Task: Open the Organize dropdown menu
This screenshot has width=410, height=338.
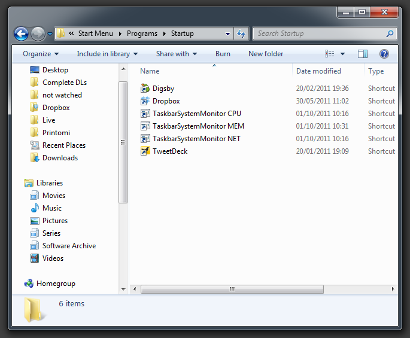Action: click(x=40, y=54)
